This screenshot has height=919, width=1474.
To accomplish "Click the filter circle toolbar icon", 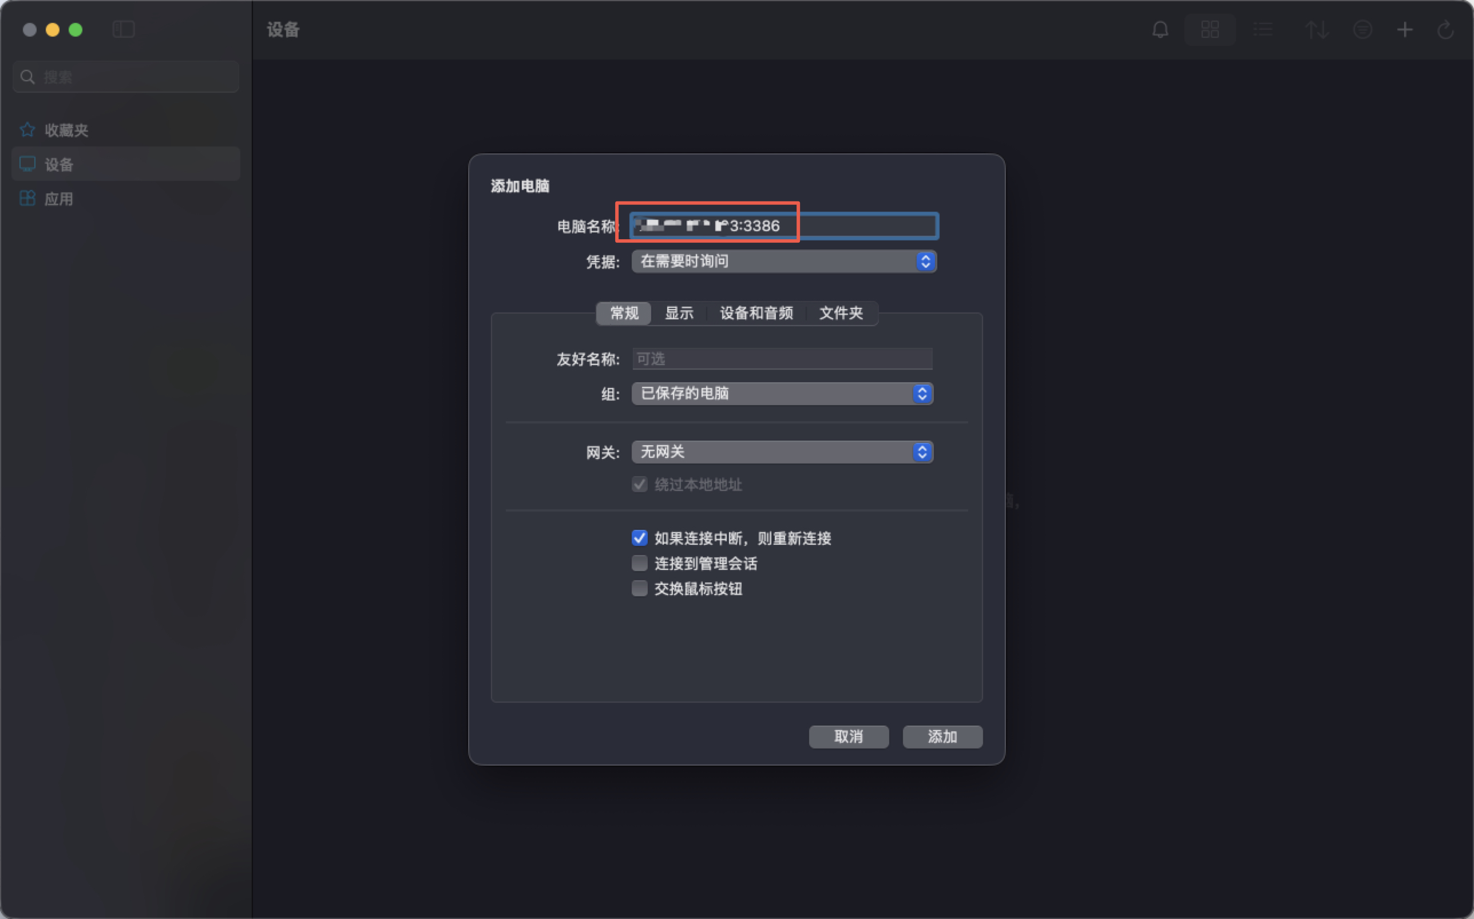I will click(1362, 29).
